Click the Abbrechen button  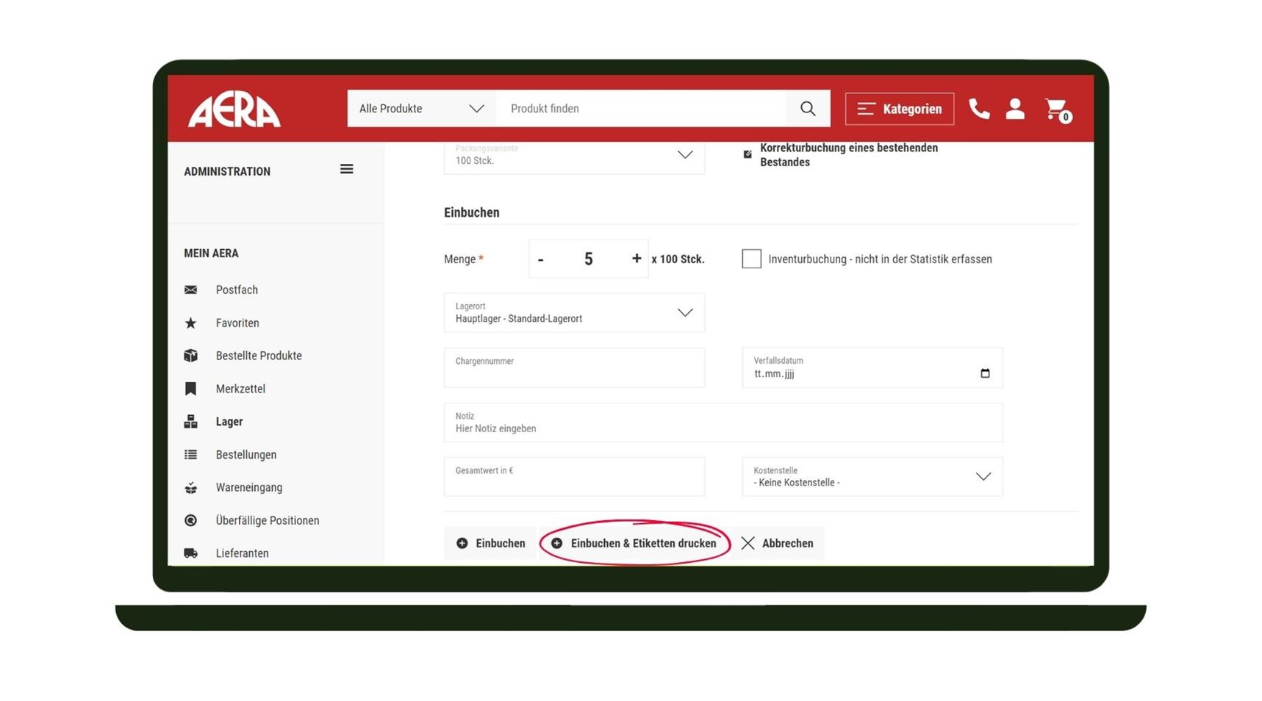[x=778, y=544]
